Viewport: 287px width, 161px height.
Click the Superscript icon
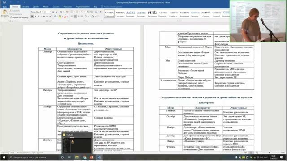(x=50, y=17)
